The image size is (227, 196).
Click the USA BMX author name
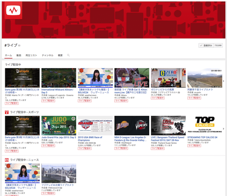pos(89,143)
